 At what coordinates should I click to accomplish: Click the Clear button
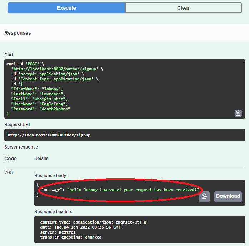[183, 8]
